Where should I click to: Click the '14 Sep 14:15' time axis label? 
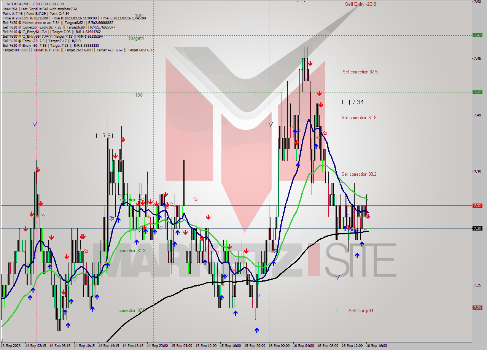click(x=109, y=346)
